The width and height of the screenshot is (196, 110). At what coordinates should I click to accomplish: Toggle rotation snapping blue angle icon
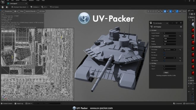(x=170, y=11)
